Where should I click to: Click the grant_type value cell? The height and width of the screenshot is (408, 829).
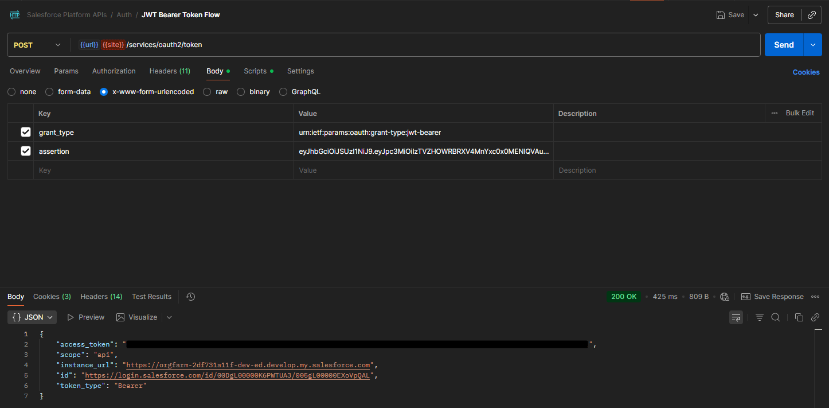(423, 133)
